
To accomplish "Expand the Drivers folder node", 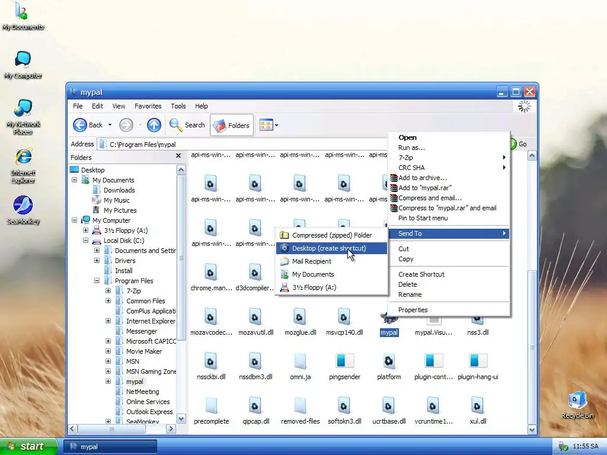I will 97,261.
